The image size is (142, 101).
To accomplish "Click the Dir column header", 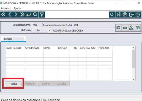I will tap(74, 48).
